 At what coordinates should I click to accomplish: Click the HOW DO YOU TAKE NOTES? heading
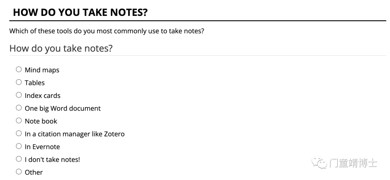click(80, 12)
